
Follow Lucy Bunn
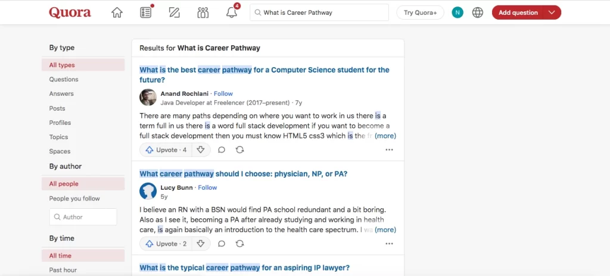(207, 187)
